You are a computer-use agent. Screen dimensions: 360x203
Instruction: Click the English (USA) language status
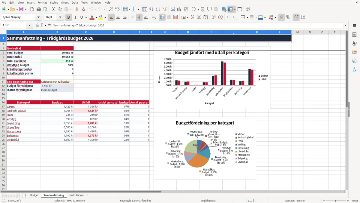tap(208, 201)
